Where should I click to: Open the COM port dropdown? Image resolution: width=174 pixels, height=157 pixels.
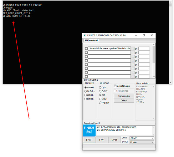(142, 138)
